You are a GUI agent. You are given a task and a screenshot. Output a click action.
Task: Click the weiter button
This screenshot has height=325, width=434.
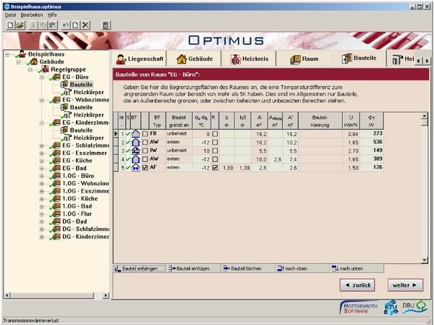click(x=405, y=285)
